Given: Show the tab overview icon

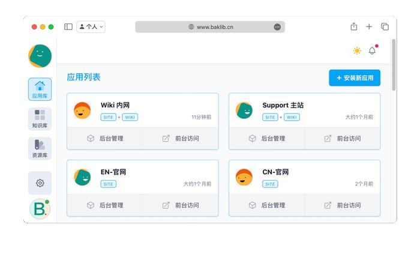Looking at the screenshot, I should tap(385, 26).
